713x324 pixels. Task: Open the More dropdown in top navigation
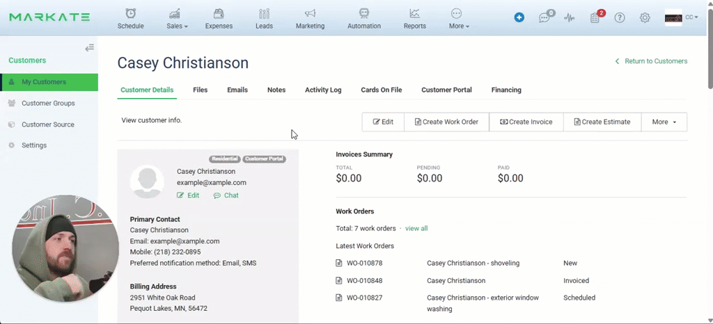click(459, 26)
